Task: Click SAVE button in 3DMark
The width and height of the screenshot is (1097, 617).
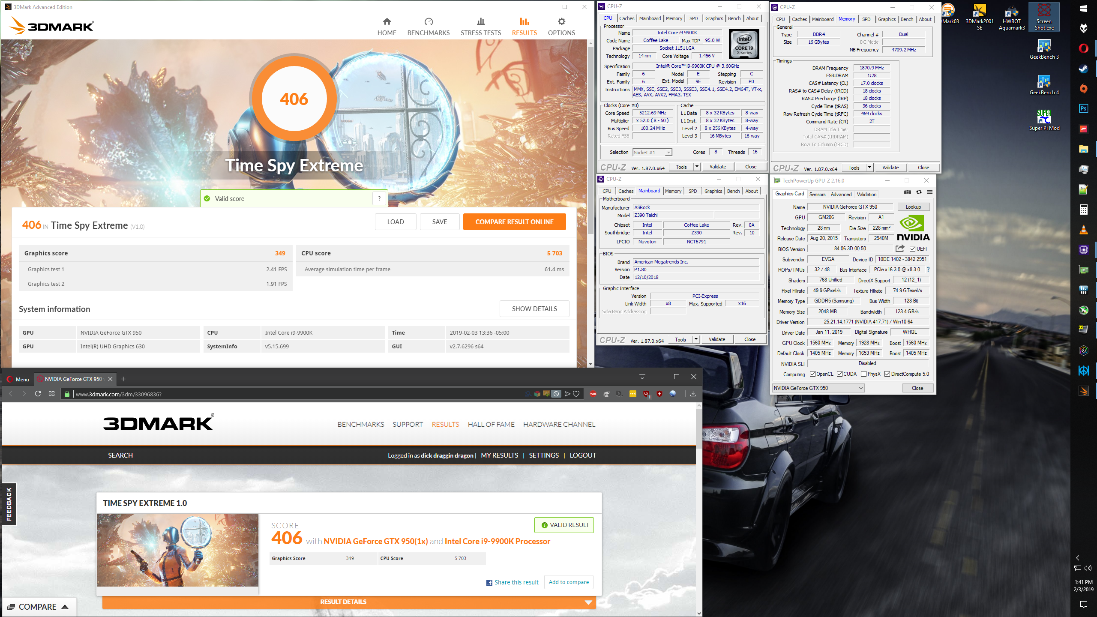Action: pyautogui.click(x=440, y=222)
